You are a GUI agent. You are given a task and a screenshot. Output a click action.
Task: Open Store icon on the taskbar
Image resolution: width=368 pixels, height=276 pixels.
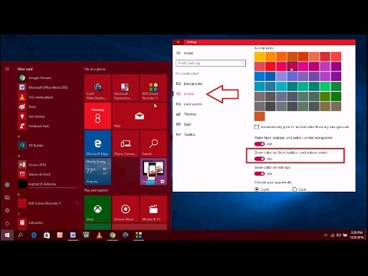coord(47,235)
